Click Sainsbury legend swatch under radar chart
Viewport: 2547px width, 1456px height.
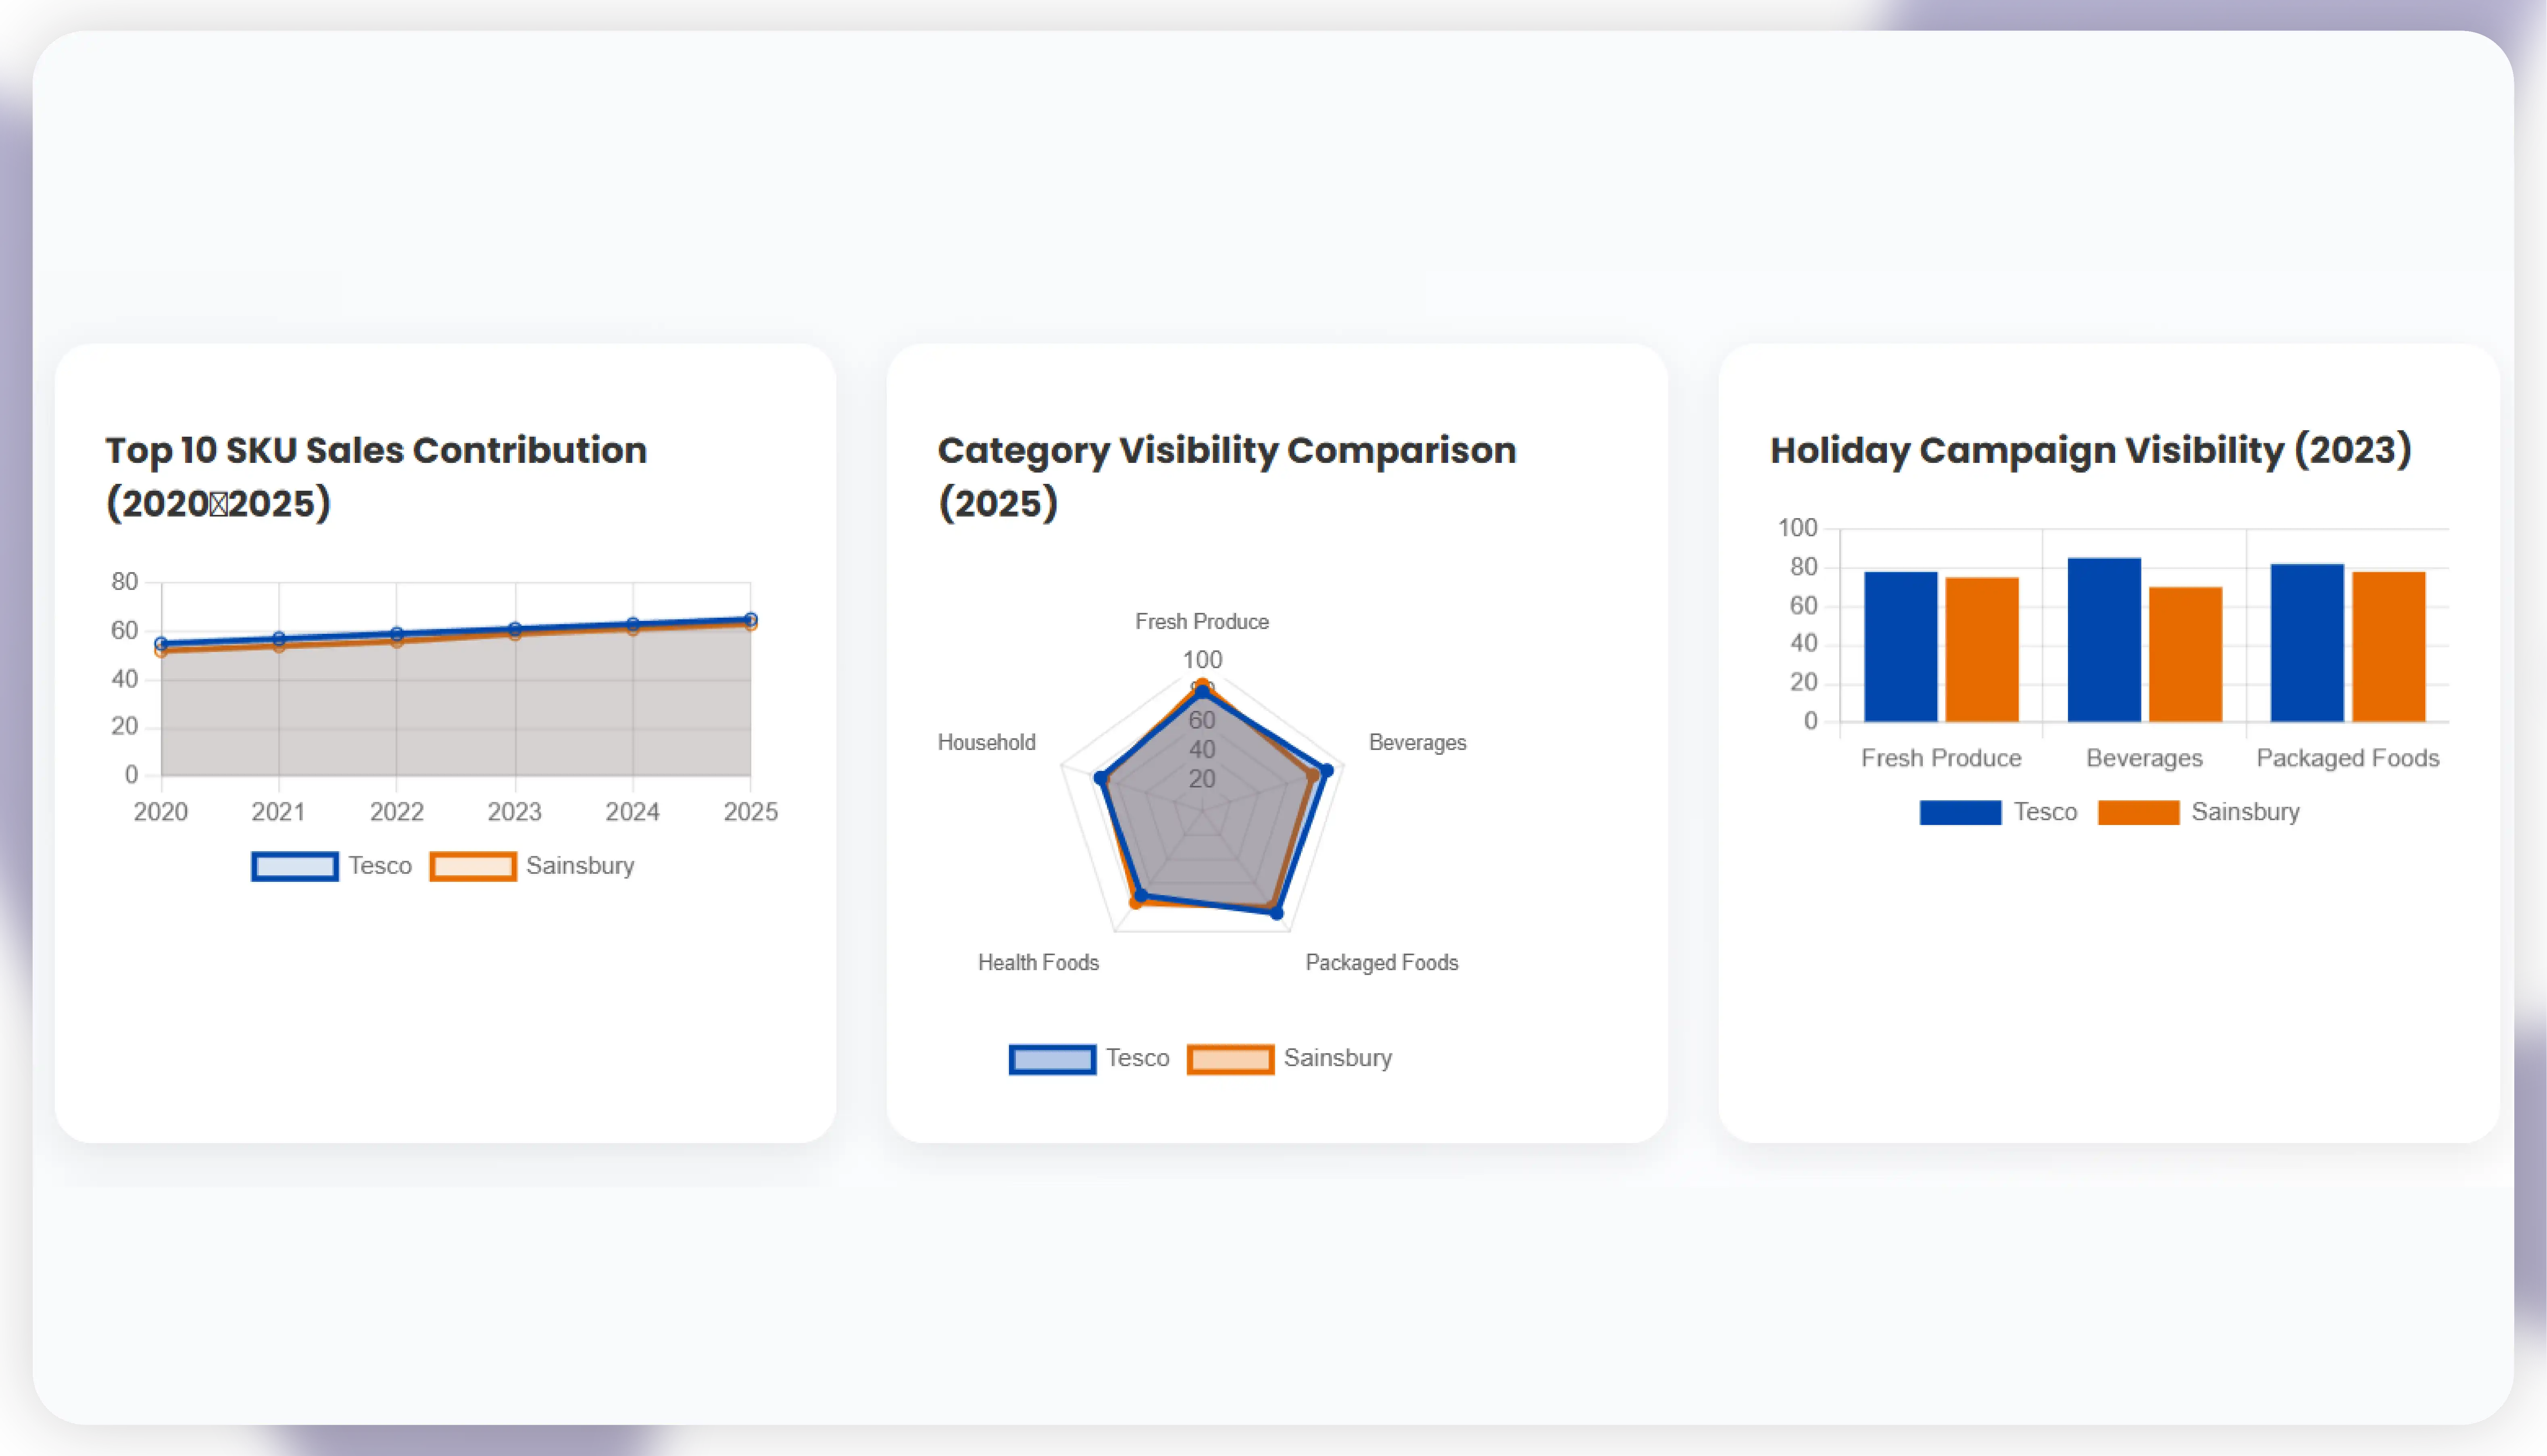1230,1059
